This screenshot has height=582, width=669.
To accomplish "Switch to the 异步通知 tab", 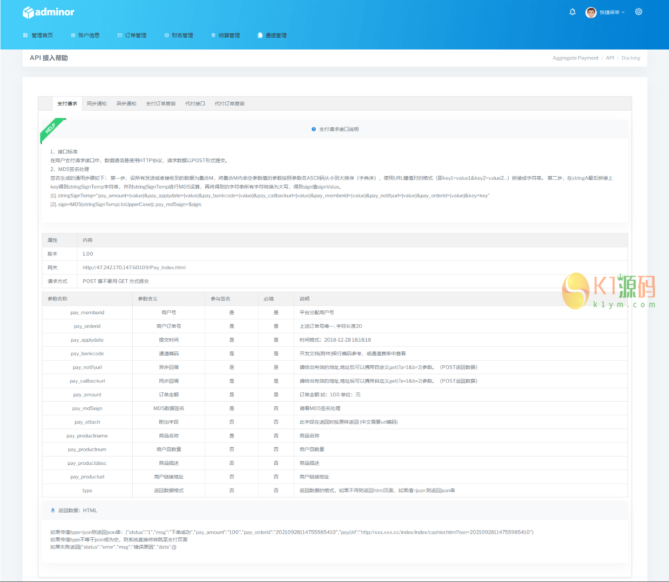I will click(126, 104).
